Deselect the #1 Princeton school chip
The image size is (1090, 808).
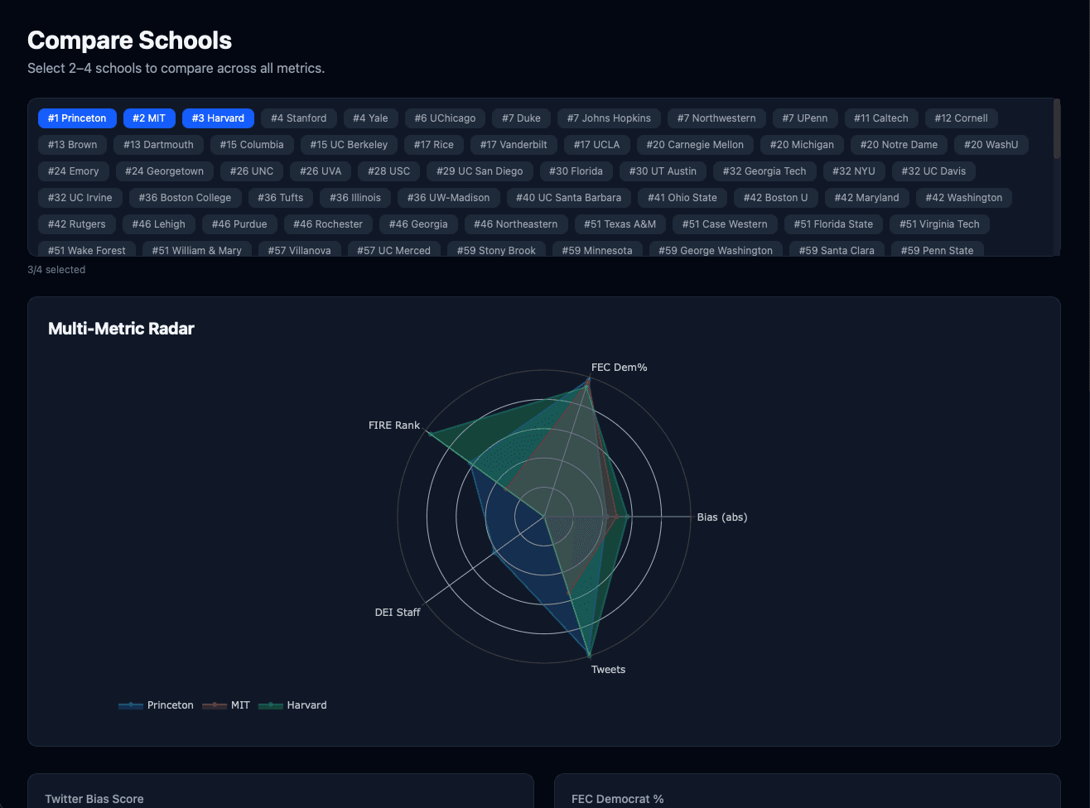click(x=77, y=118)
